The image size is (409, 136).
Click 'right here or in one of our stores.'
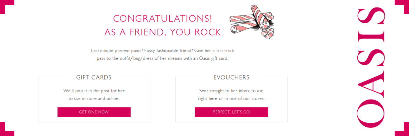(x=231, y=98)
